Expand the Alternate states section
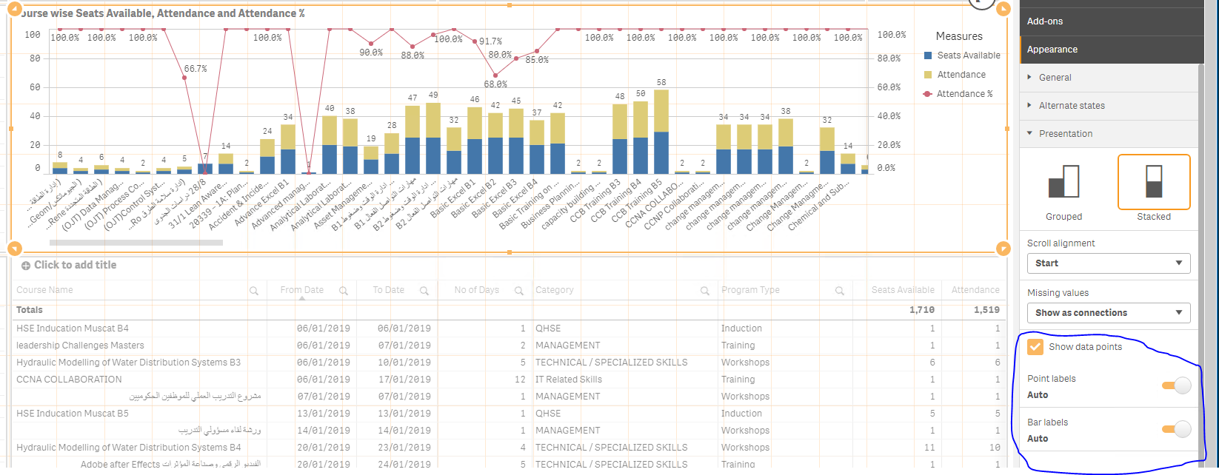The height and width of the screenshot is (475, 1219). (x=1109, y=106)
